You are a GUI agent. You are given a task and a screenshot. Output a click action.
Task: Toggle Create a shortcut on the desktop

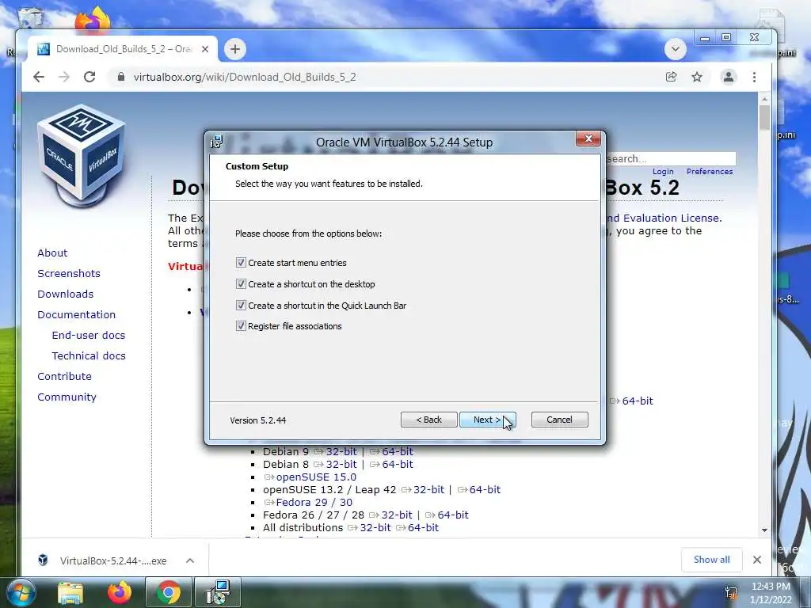pyautogui.click(x=241, y=284)
